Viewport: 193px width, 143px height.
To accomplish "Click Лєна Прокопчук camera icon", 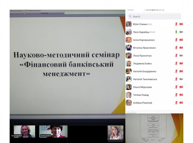I will point(181,56).
